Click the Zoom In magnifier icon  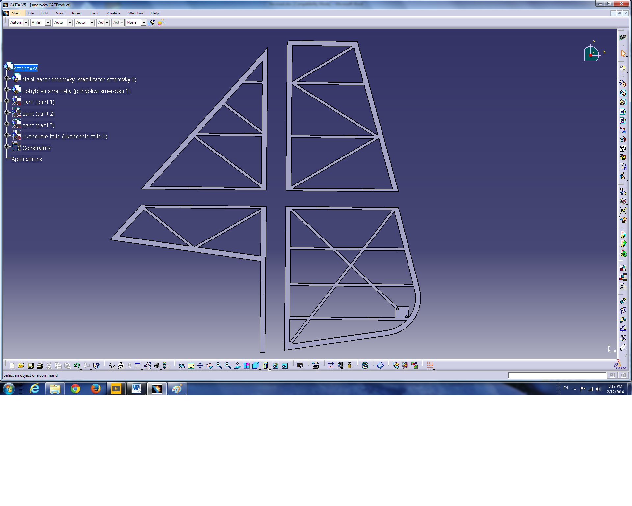(219, 365)
